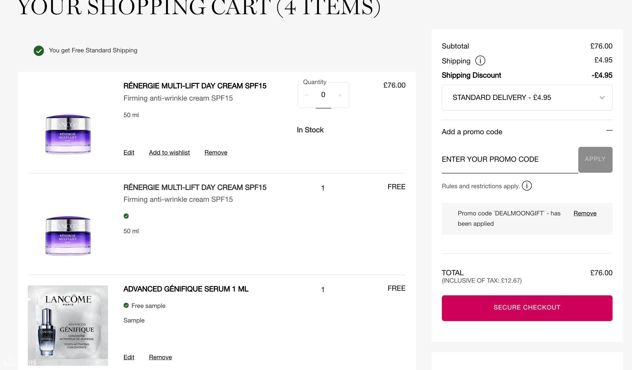Collapse the Add a promo code section
This screenshot has height=370, width=632.
pyautogui.click(x=609, y=131)
